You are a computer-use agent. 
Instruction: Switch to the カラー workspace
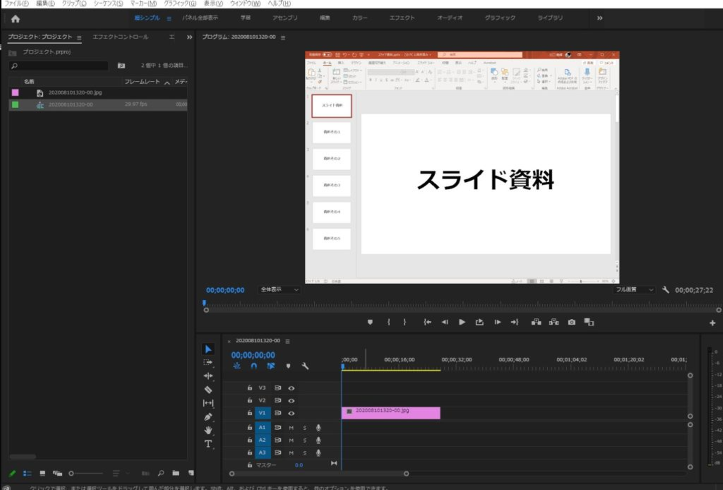click(359, 18)
